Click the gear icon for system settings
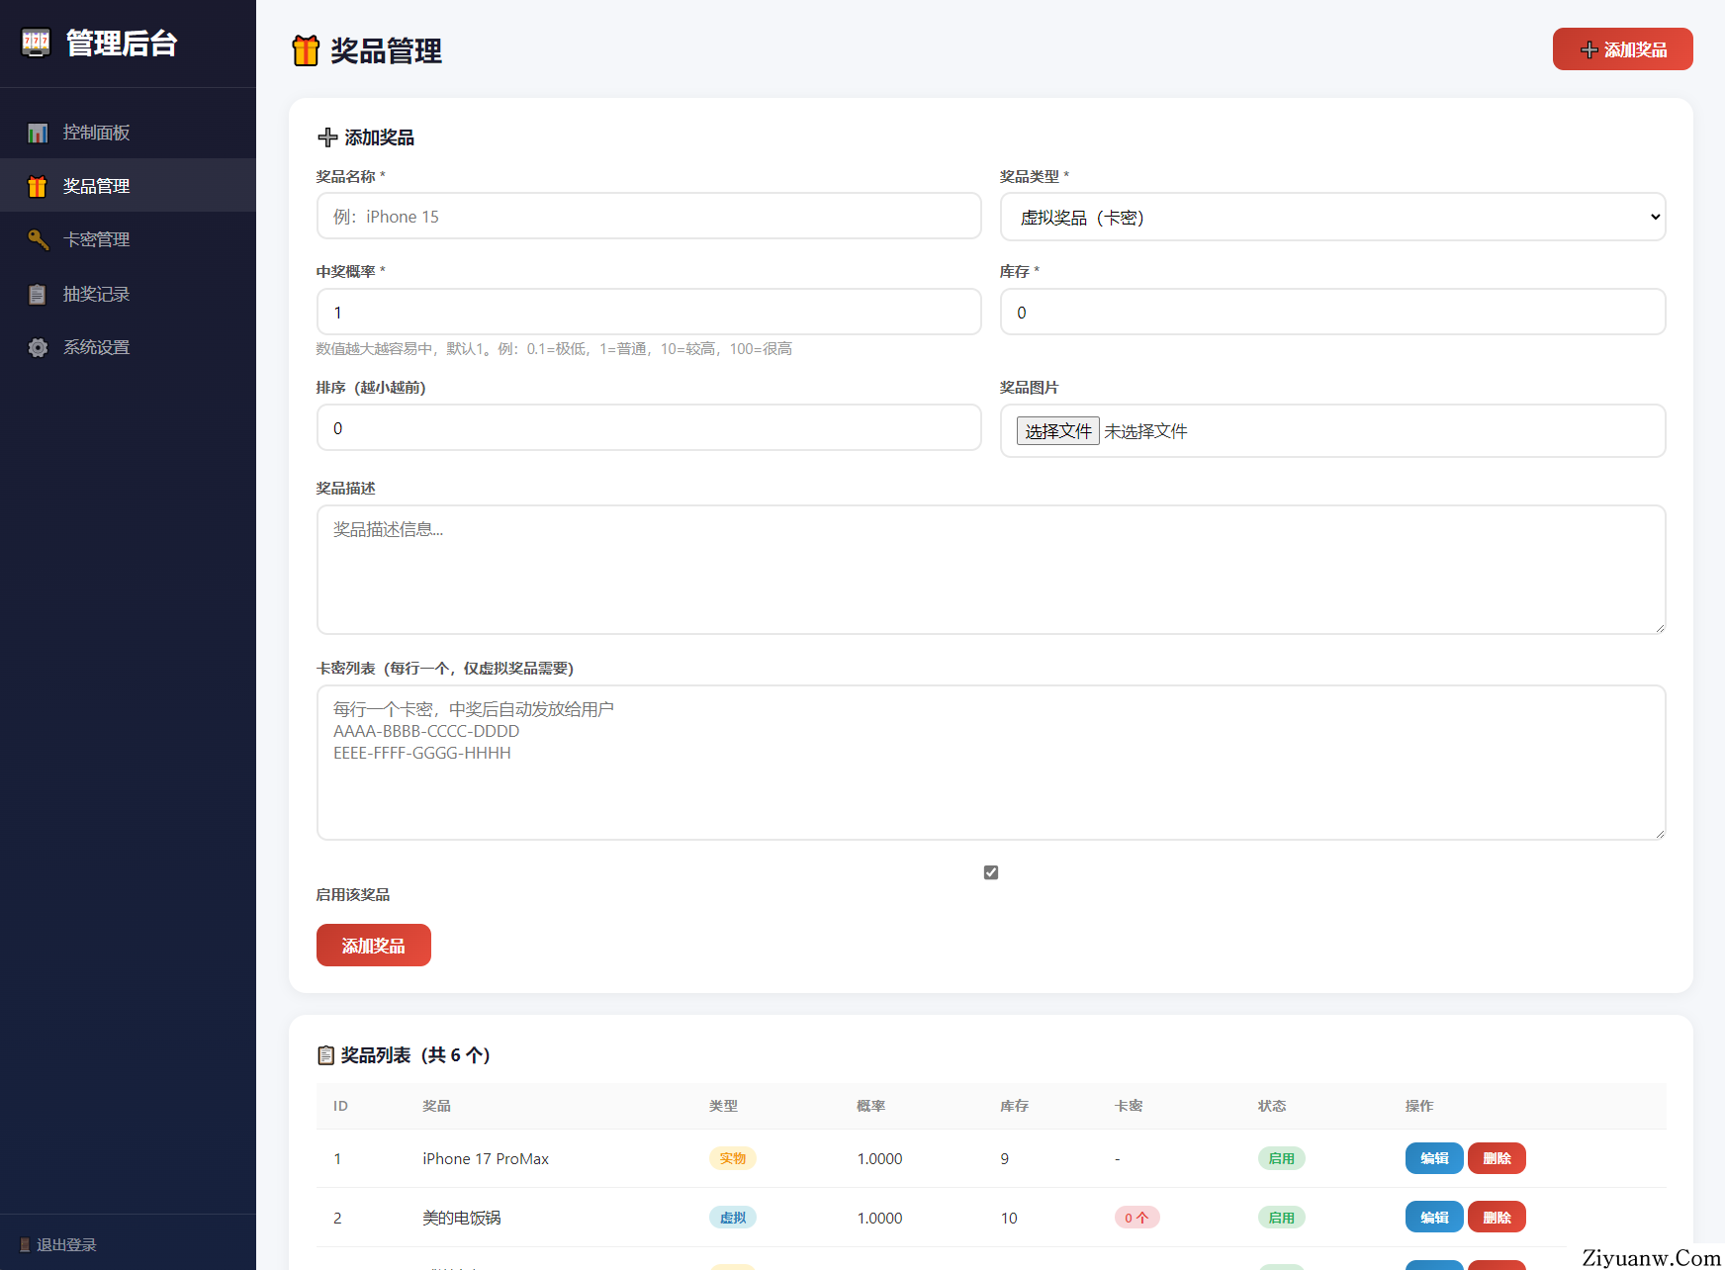Screen dimensions: 1725x1270 pos(38,347)
